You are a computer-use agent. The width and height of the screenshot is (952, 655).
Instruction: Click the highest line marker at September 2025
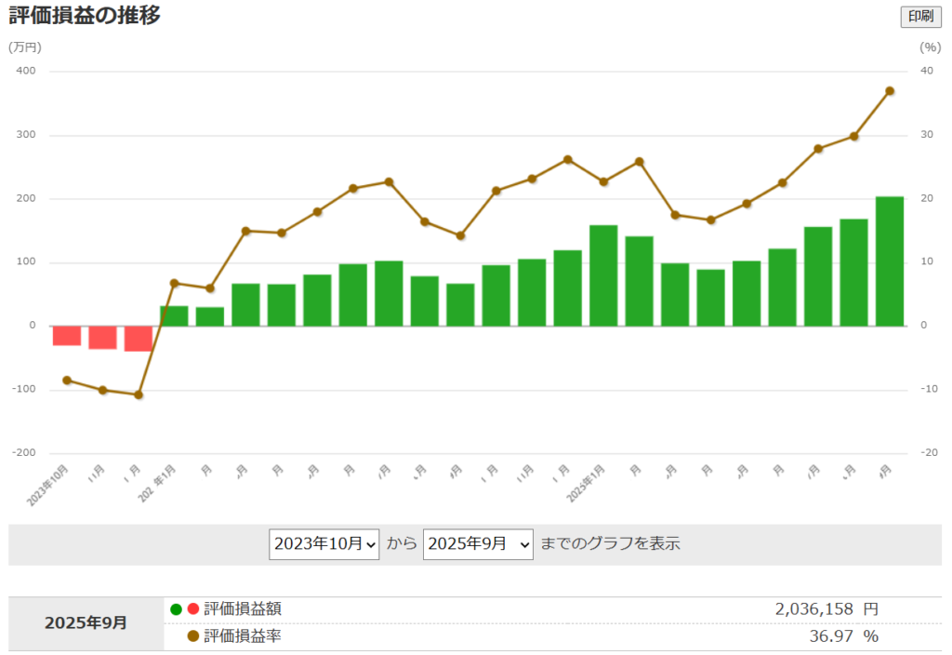(x=890, y=91)
